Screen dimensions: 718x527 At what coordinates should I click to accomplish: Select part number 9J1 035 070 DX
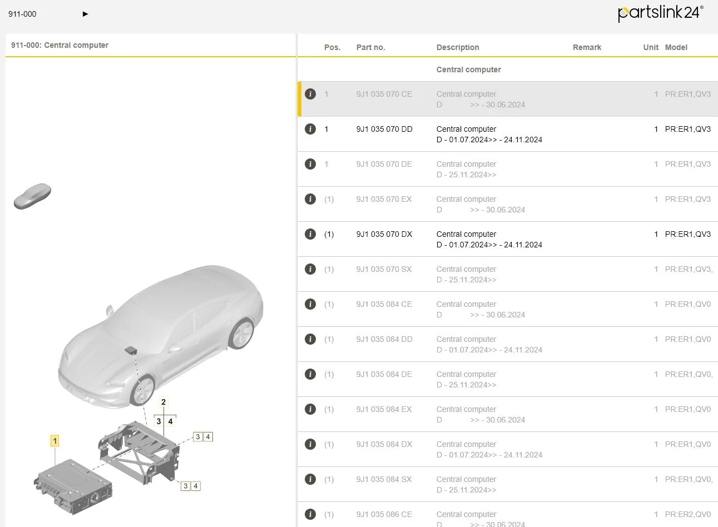tap(384, 234)
